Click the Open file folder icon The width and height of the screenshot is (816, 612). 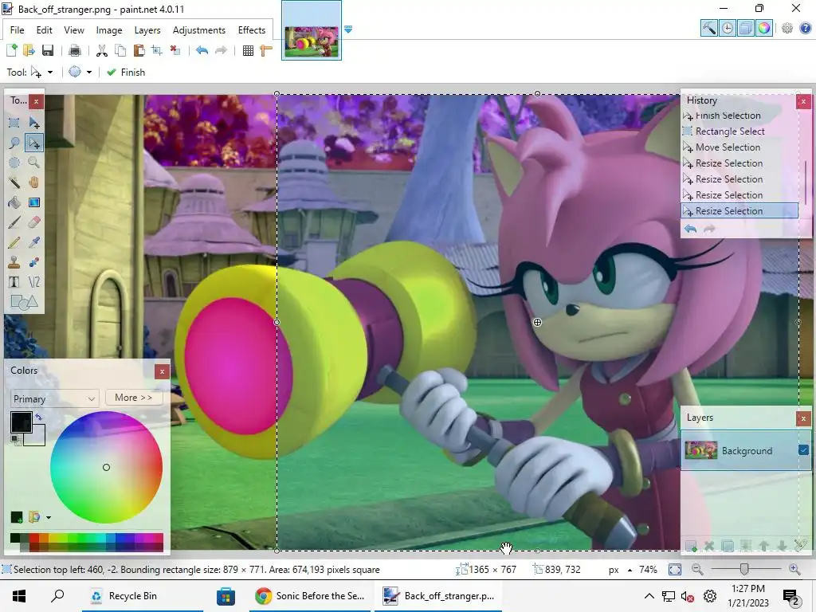[29, 50]
